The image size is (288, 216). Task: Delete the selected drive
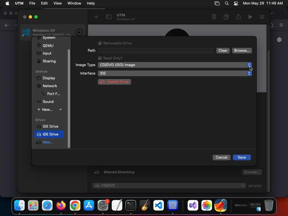coord(114,82)
